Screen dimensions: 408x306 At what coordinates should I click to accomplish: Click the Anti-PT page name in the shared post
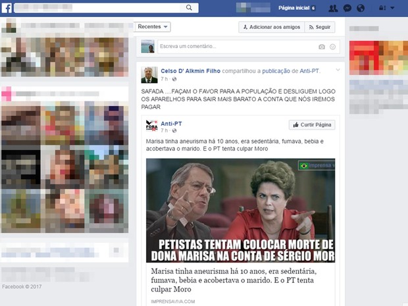tap(171, 122)
